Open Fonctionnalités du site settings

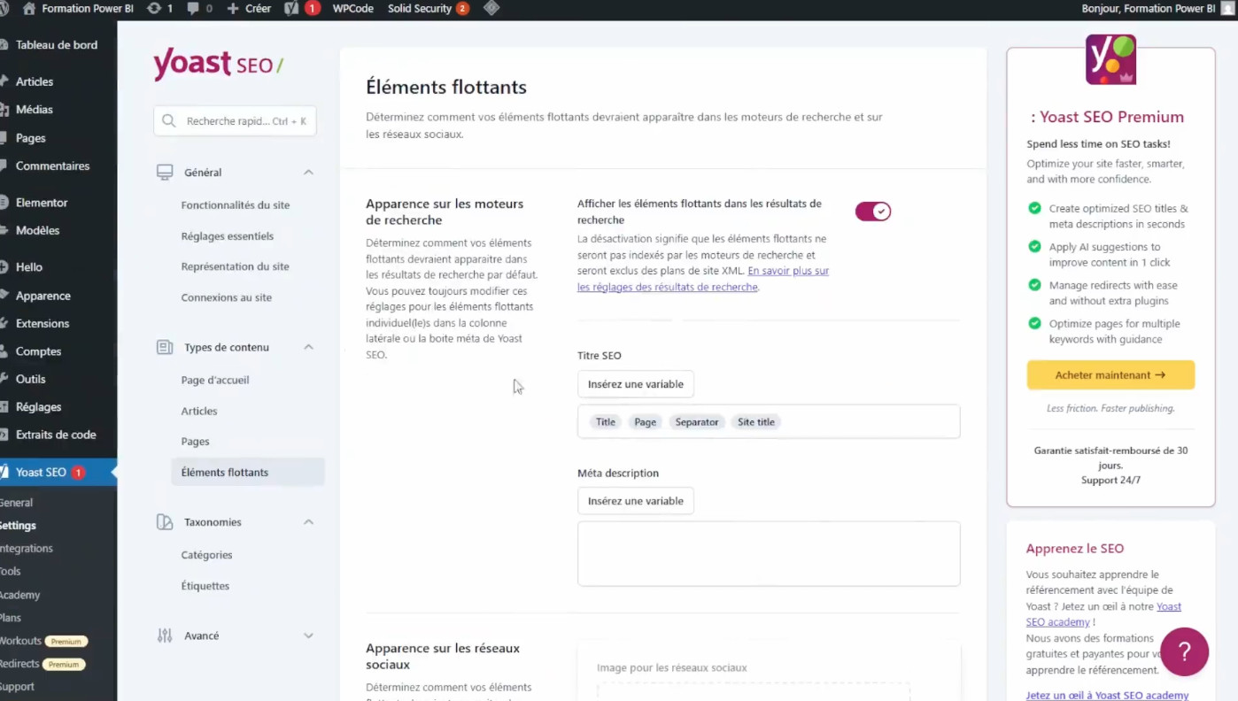click(x=236, y=205)
